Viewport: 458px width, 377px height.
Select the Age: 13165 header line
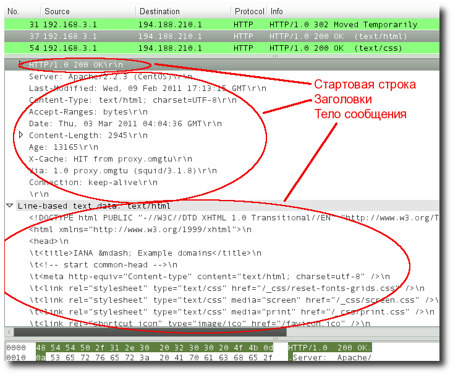click(64, 147)
